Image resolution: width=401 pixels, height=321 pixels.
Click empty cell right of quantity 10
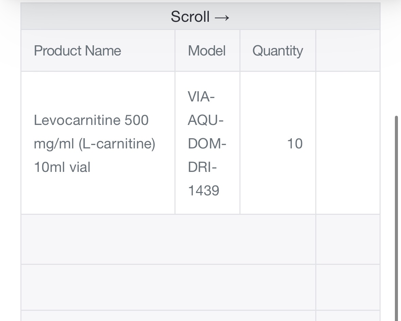click(x=348, y=143)
